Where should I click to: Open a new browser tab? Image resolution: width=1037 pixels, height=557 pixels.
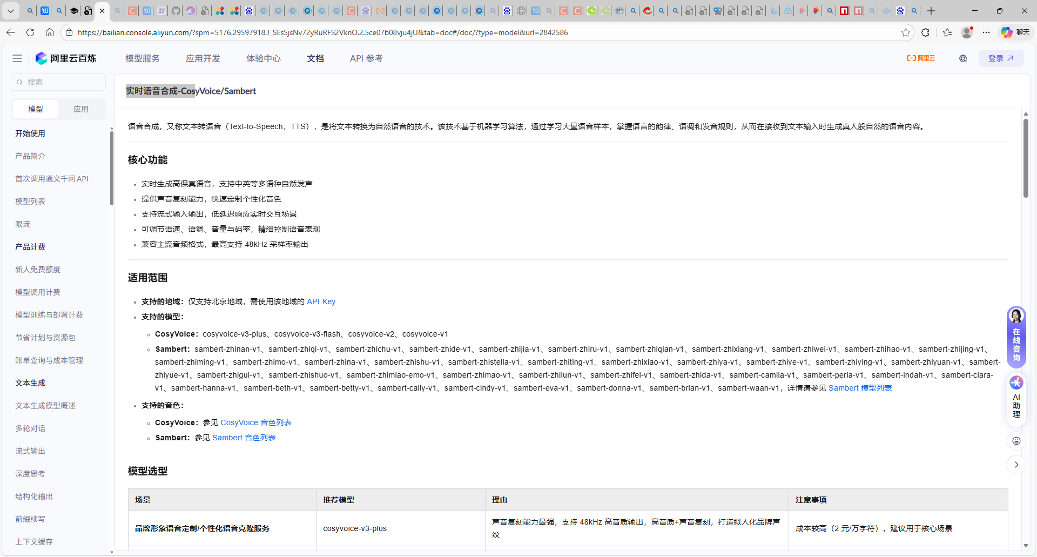click(931, 11)
